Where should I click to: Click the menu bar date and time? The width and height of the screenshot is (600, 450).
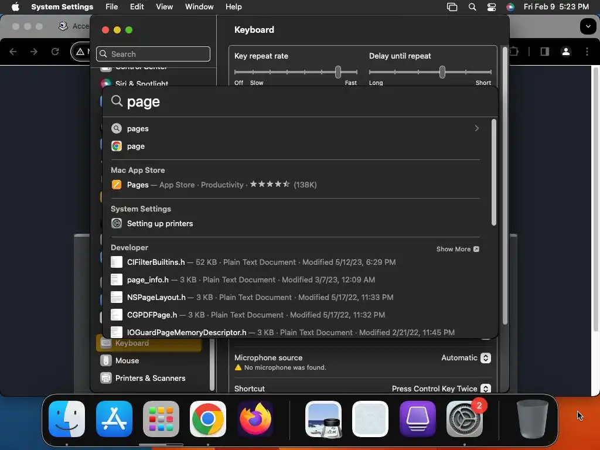pyautogui.click(x=556, y=7)
